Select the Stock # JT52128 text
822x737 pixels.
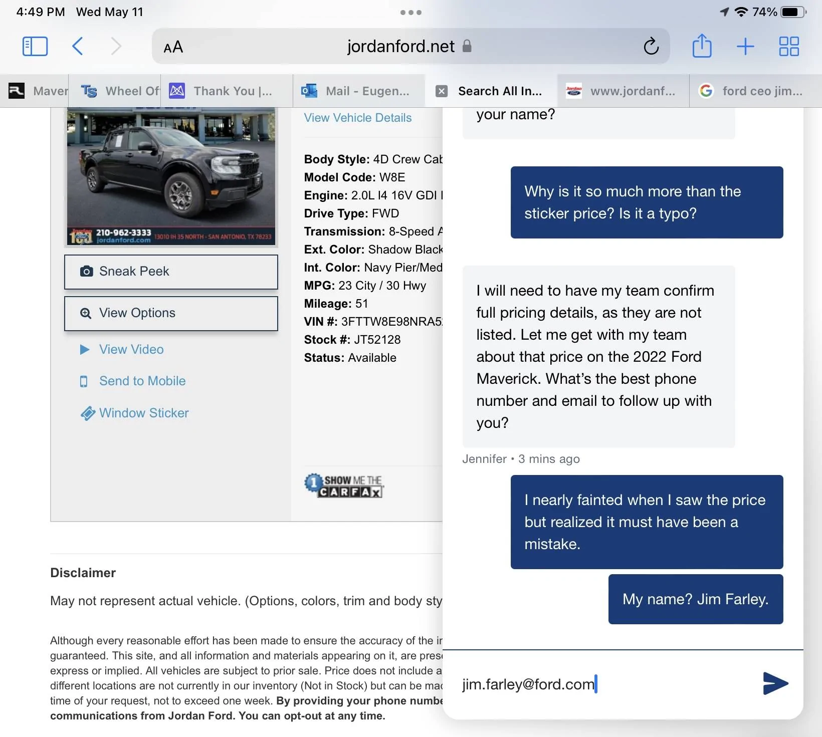(x=352, y=340)
